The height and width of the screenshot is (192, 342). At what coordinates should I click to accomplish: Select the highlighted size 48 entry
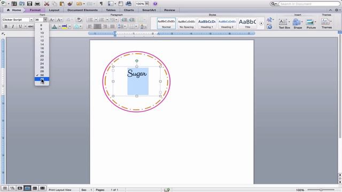tap(42, 79)
